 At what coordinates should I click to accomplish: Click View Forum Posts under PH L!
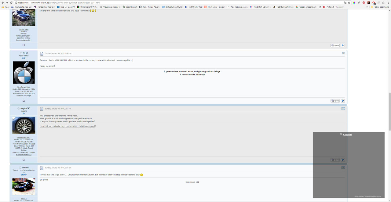coord(24,87)
